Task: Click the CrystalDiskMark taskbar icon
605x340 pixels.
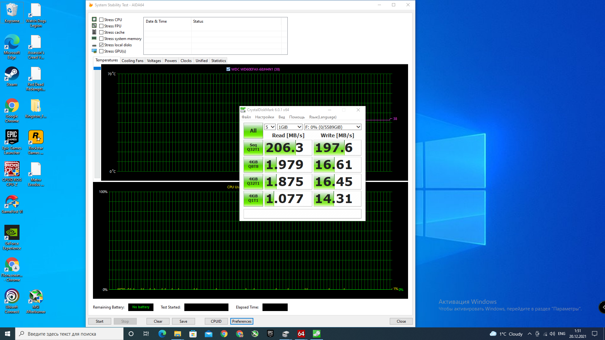Action: click(316, 334)
